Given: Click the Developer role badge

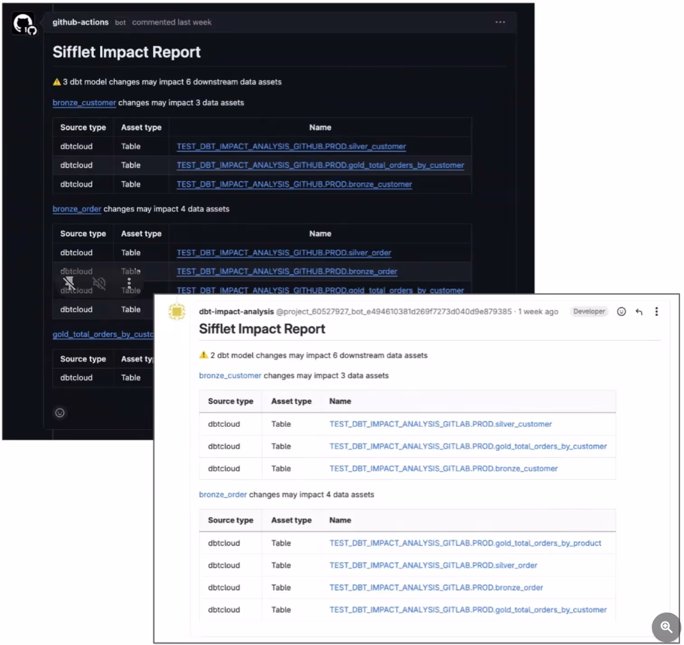Looking at the screenshot, I should pyautogui.click(x=589, y=311).
